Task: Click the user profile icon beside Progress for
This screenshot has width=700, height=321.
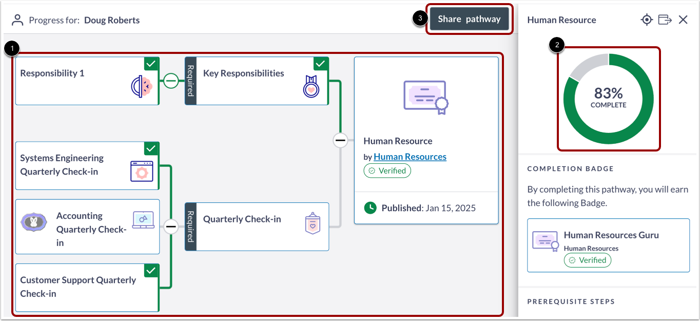Action: (x=18, y=20)
